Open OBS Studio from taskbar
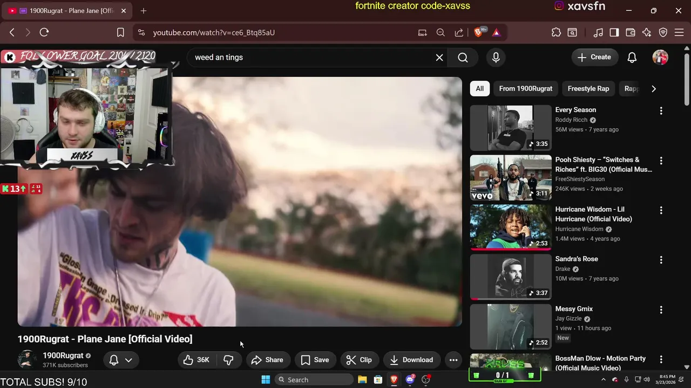Viewport: 691px width, 388px height. click(426, 380)
